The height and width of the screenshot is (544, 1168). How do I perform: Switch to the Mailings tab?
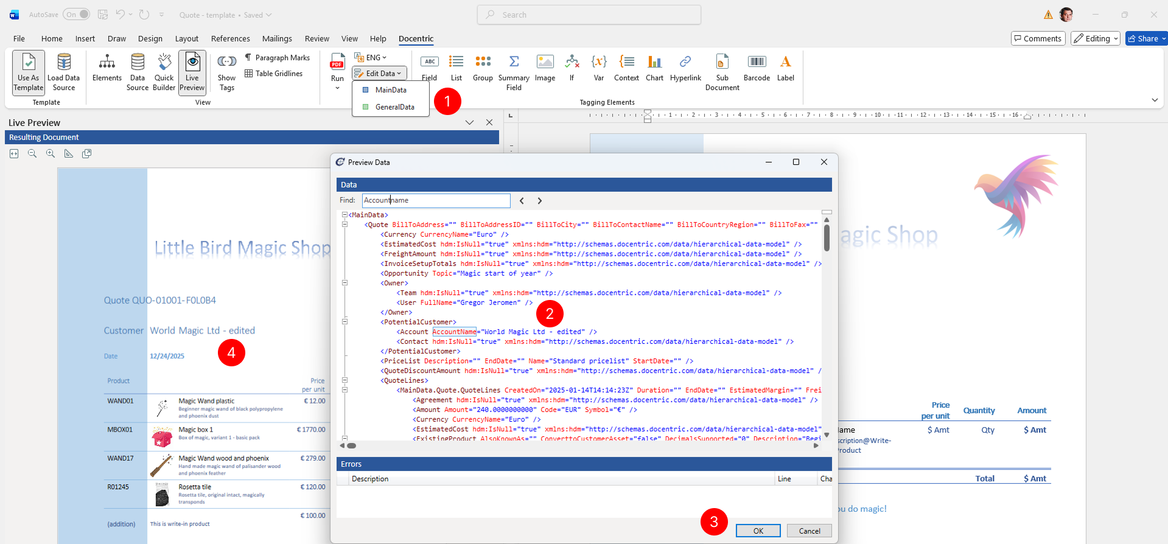277,38
